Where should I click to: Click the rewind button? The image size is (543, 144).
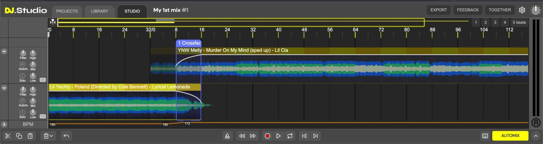[242, 136]
